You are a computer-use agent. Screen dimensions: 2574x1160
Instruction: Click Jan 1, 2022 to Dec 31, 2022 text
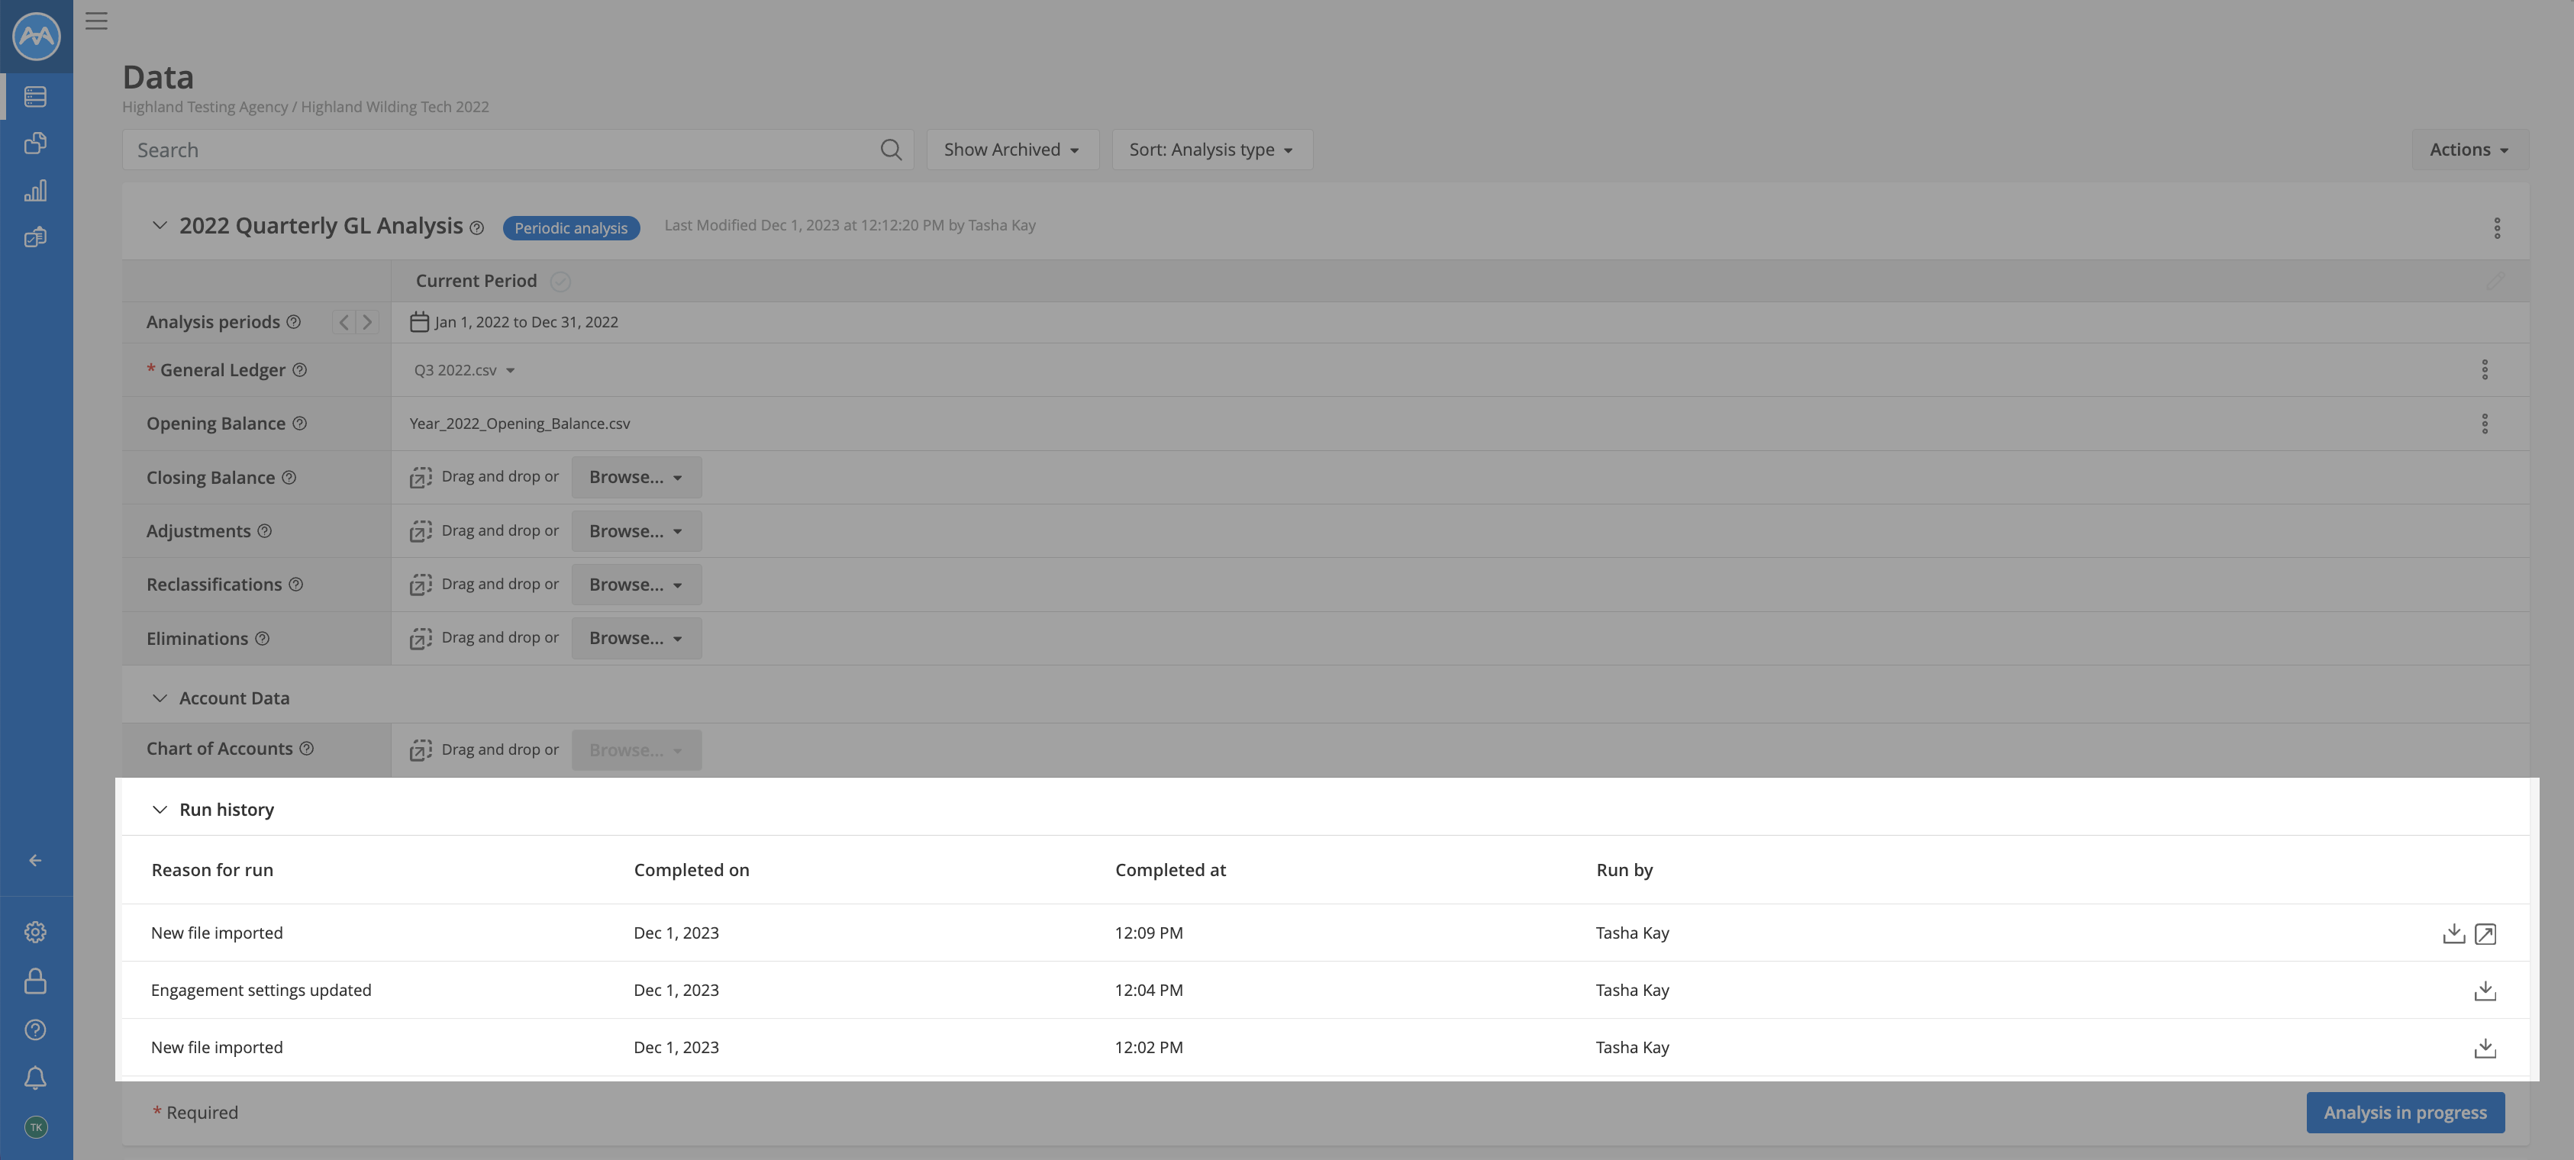coord(527,322)
